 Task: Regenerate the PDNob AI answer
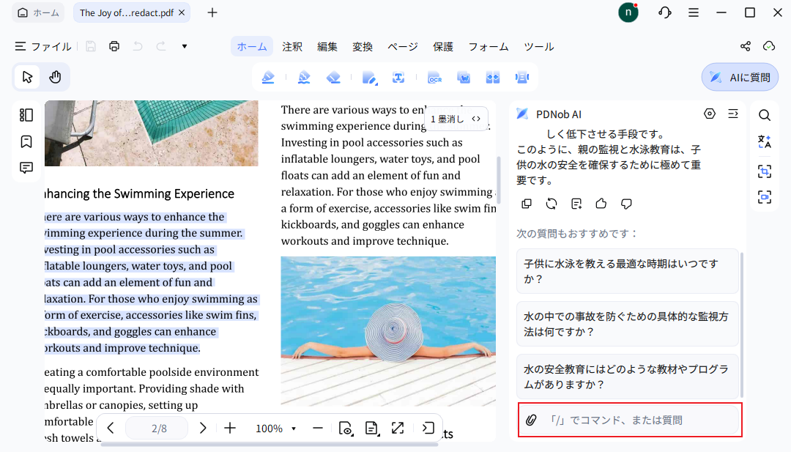tap(552, 204)
